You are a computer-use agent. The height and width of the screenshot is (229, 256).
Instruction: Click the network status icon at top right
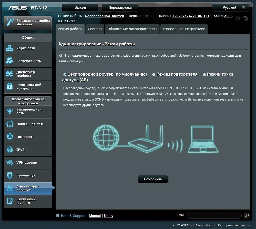click(x=245, y=18)
